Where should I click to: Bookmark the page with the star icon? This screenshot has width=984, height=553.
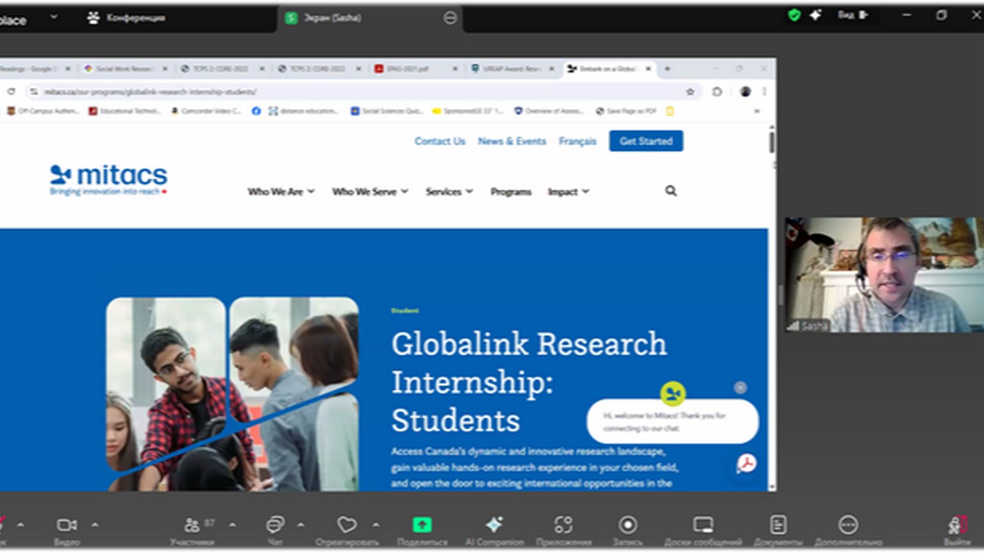(x=690, y=92)
